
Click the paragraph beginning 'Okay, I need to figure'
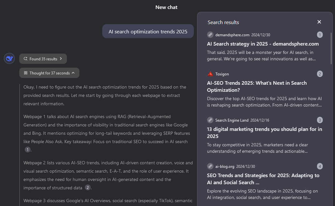pos(105,95)
